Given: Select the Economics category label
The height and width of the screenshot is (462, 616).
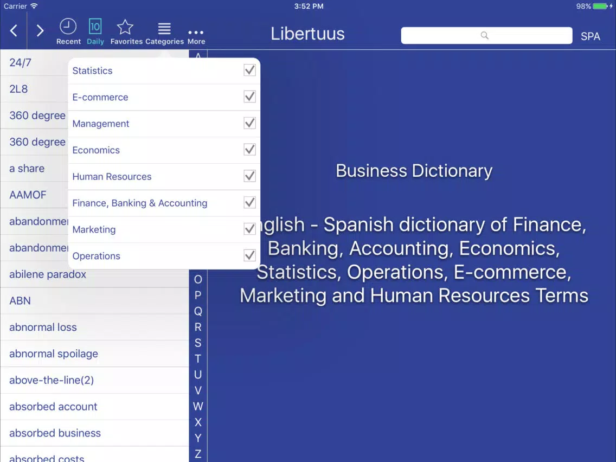Looking at the screenshot, I should point(96,150).
